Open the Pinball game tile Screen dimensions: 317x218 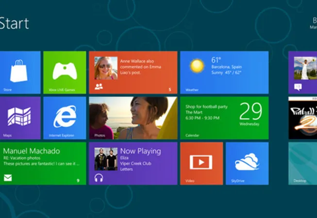(x=302, y=118)
